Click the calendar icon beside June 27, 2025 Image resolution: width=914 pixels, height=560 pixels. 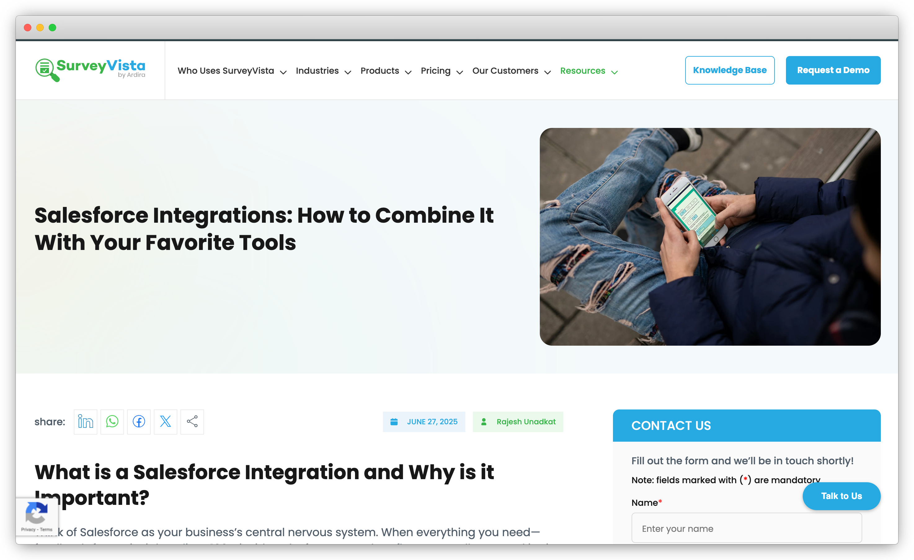coord(394,421)
